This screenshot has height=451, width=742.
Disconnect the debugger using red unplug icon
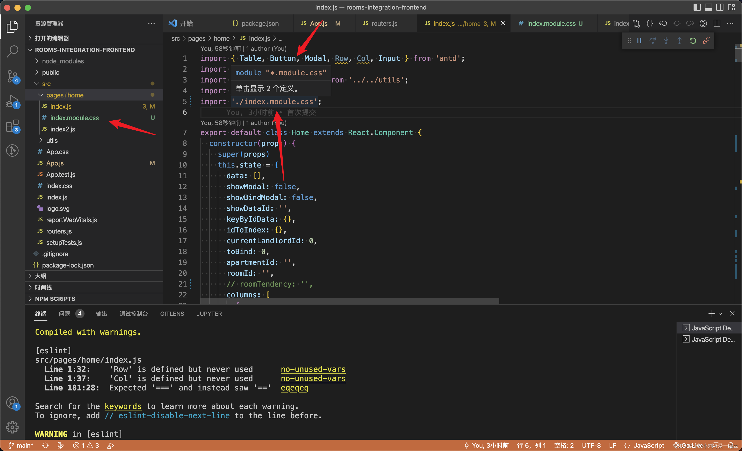[x=706, y=41]
